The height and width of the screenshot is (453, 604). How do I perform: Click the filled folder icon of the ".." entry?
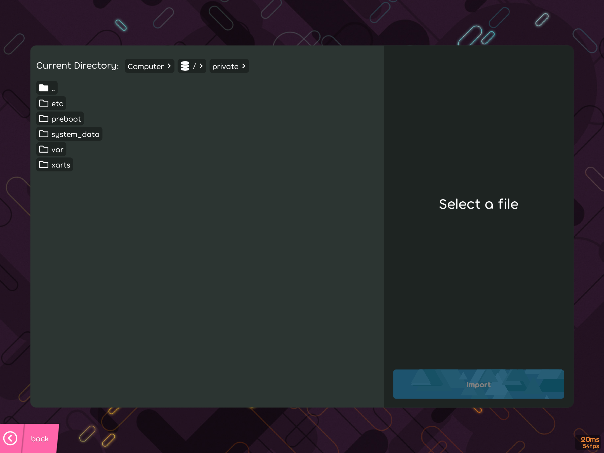(44, 88)
